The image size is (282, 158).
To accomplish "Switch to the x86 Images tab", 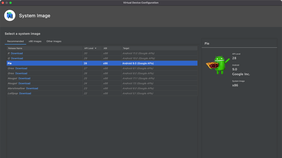I will pos(35,41).
